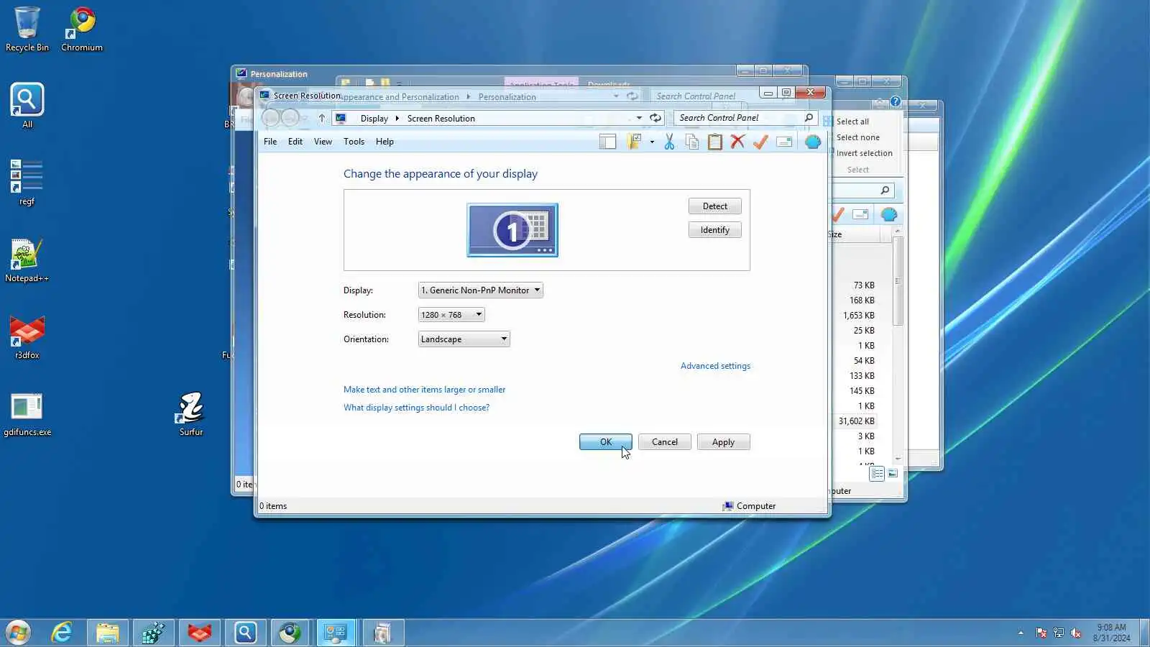
Task: Click the taskbar clock showing 9:08 AM
Action: [x=1111, y=633]
